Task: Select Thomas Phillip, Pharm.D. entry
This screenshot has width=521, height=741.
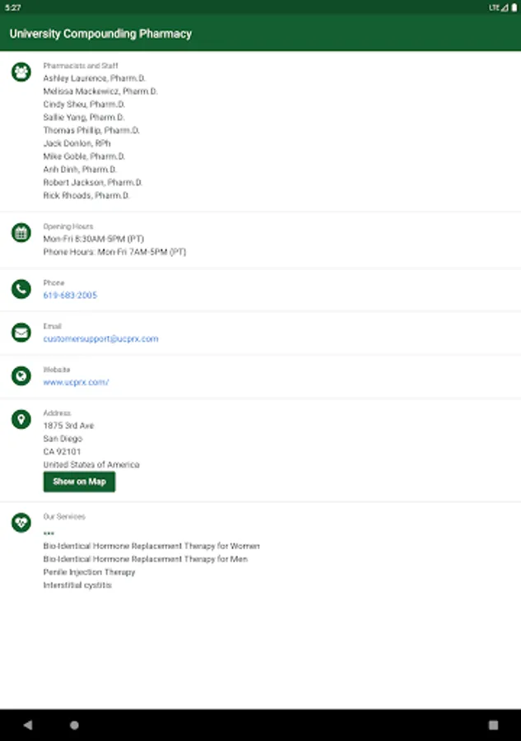Action: point(91,130)
